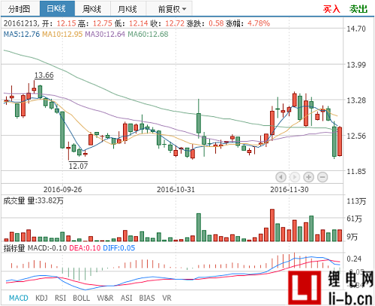375x306 pixels.
Task: Click the 13.66 high price label
Action: 44,75
